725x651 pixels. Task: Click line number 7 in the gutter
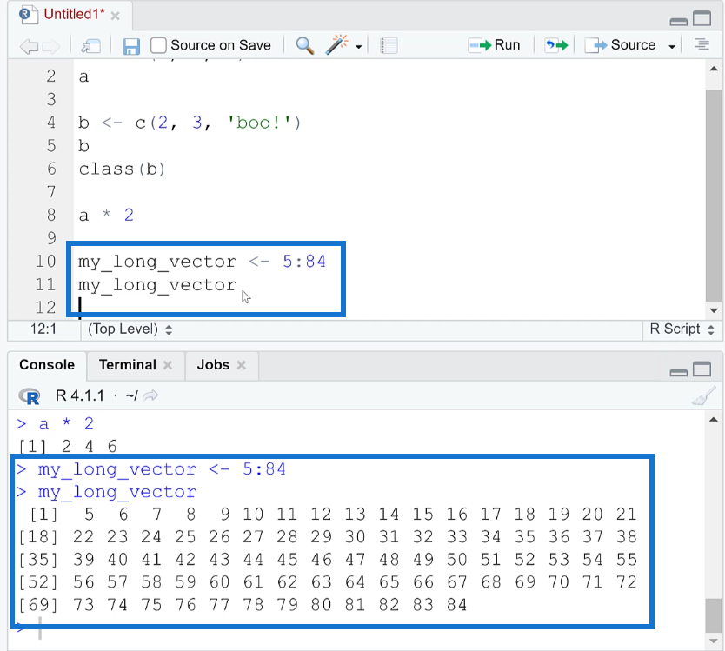coord(51,192)
